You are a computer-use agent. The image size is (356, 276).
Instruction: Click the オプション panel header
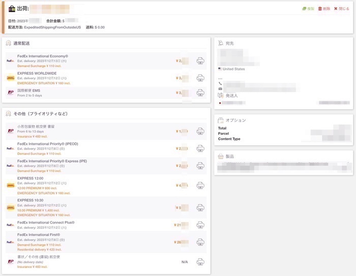pyautogui.click(x=235, y=120)
